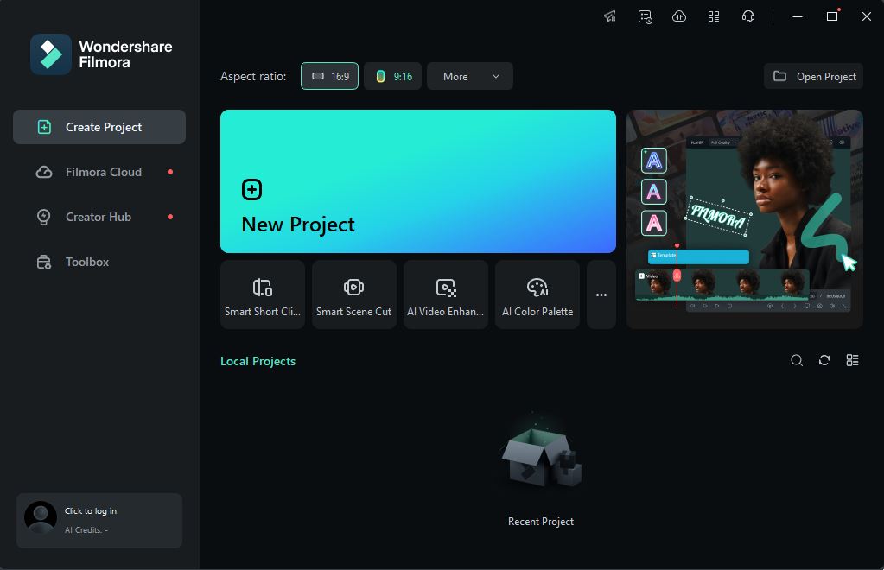Click the Filmora promo banner image
The width and height of the screenshot is (884, 570).
[745, 219]
